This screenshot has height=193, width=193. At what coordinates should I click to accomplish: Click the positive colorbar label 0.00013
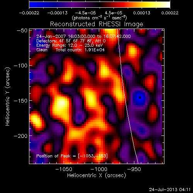(142, 13)
